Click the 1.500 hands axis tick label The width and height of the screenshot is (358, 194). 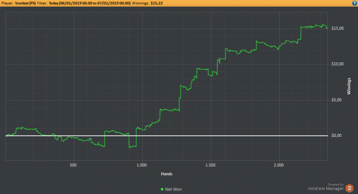click(x=210, y=165)
